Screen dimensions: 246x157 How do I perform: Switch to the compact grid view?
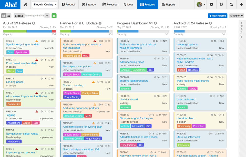point(9,16)
